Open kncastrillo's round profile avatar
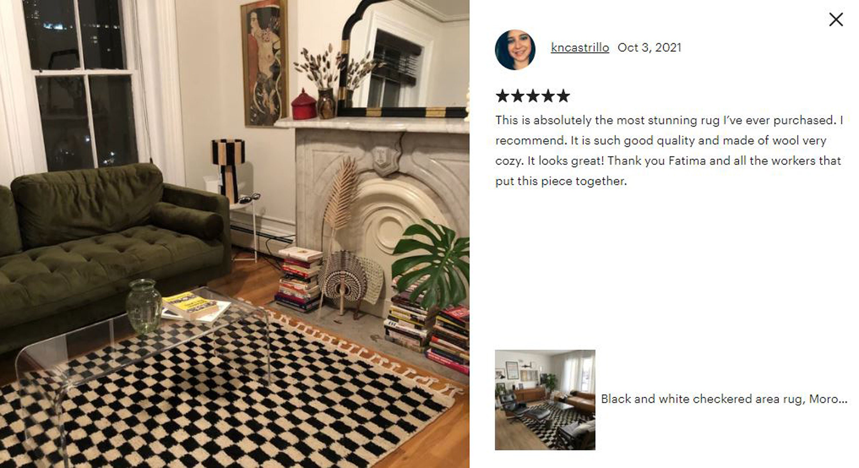Image resolution: width=859 pixels, height=468 pixels. 515,50
